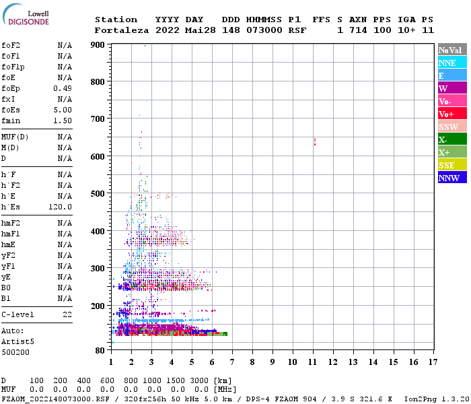
Task: Click the date value Mai28
Action: 201,30
